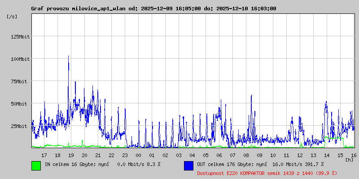
Task: Select the graph title text at top
Action: (x=153, y=9)
